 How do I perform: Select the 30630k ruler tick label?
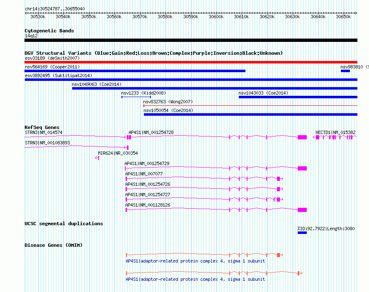tap(293, 17)
